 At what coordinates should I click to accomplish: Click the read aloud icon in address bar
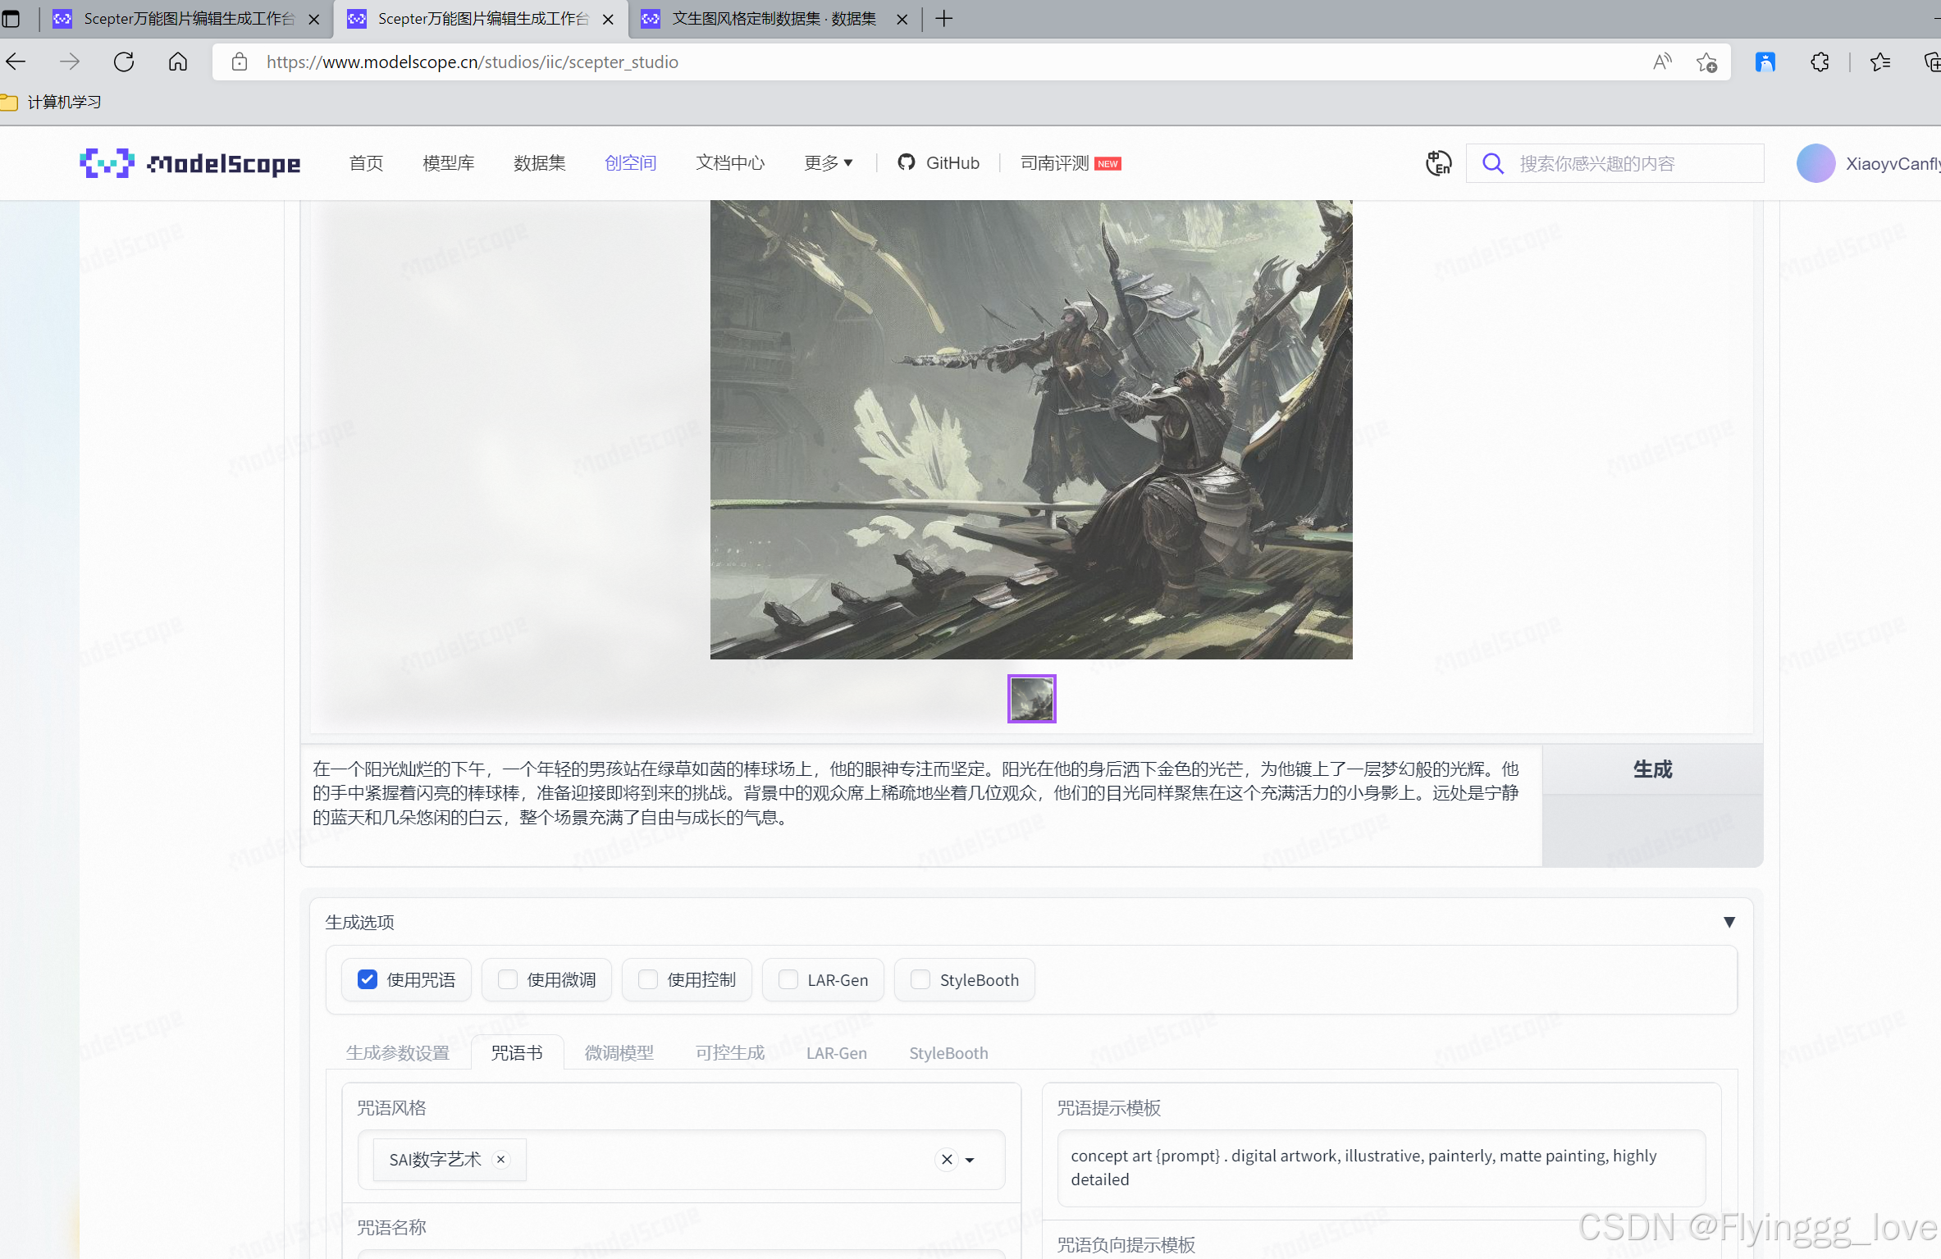click(x=1662, y=62)
